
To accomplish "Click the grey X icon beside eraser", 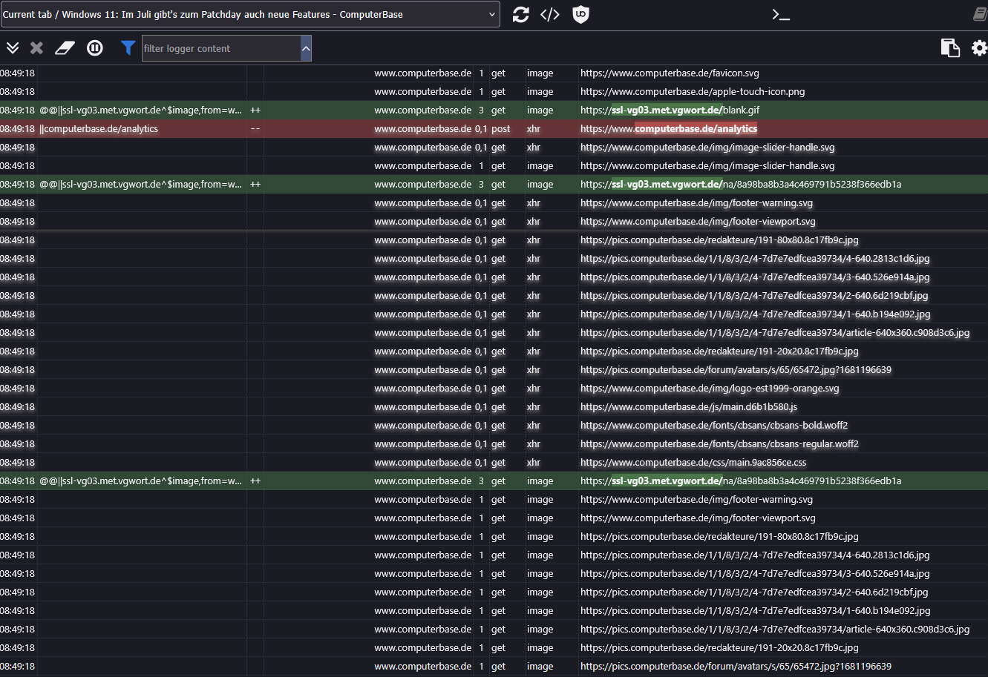I will [x=36, y=48].
